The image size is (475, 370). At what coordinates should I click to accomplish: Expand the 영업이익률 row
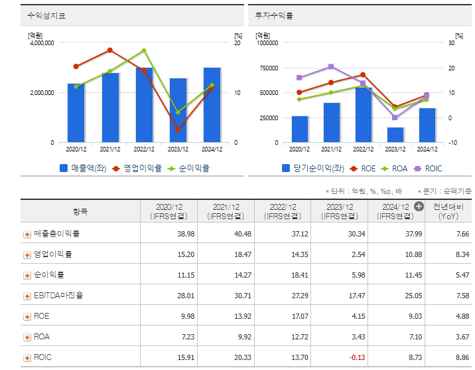(27, 255)
